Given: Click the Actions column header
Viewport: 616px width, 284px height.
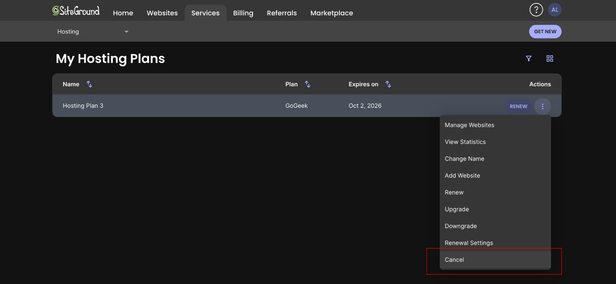Looking at the screenshot, I should (540, 84).
